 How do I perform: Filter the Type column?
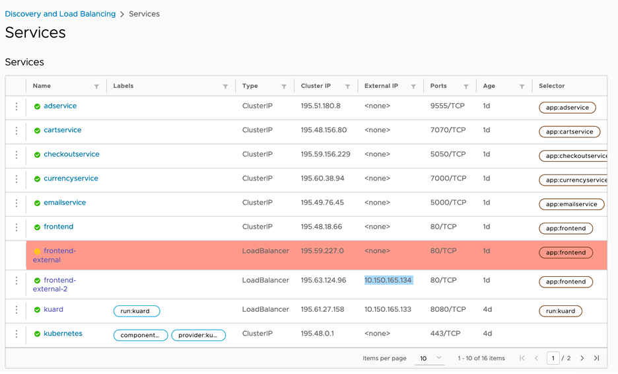point(284,87)
